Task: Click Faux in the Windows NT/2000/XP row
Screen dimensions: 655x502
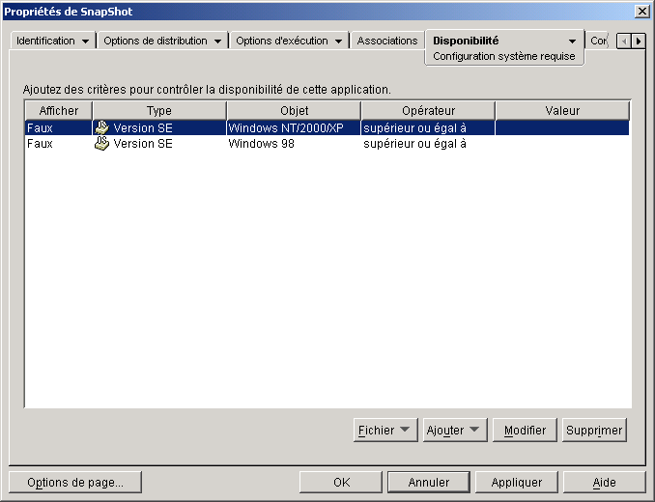Action: 40,127
